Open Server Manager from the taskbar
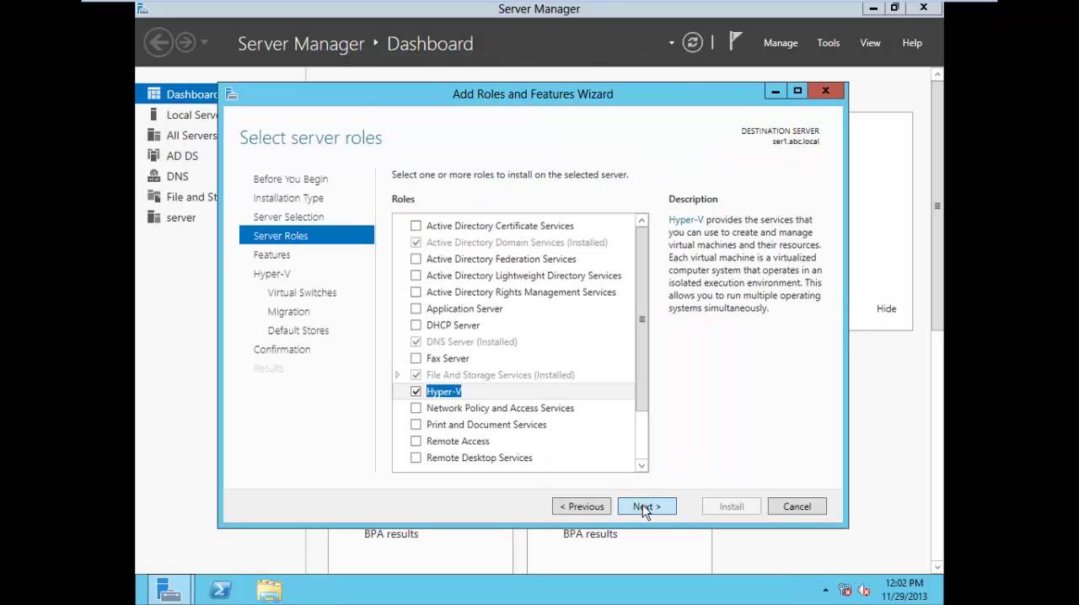The image size is (1079, 605). coord(169,590)
